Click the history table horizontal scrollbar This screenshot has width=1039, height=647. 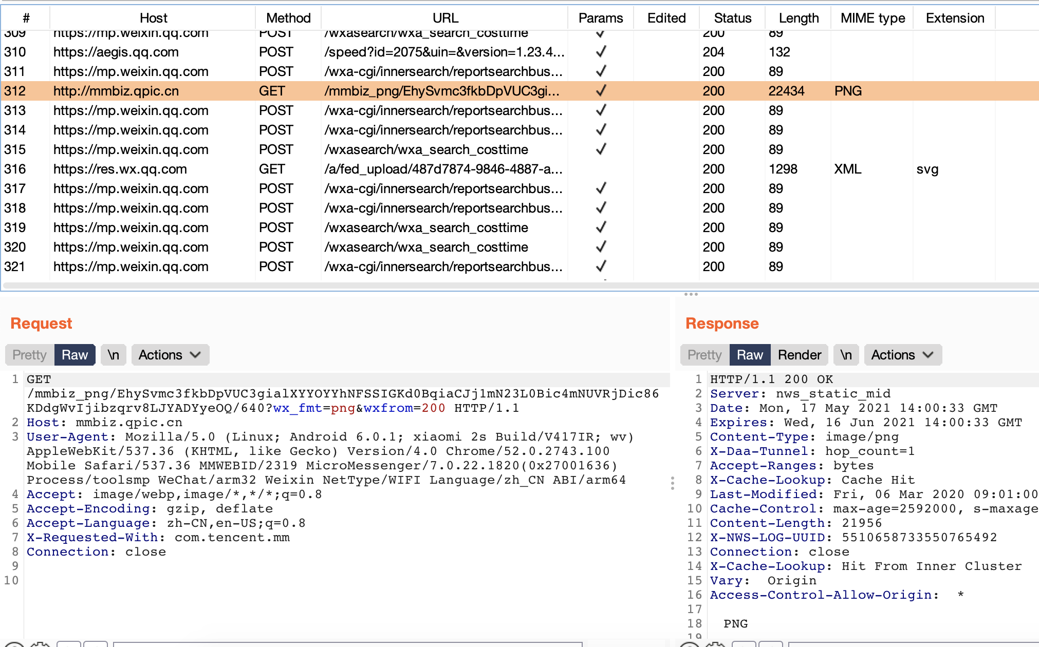pyautogui.click(x=514, y=285)
